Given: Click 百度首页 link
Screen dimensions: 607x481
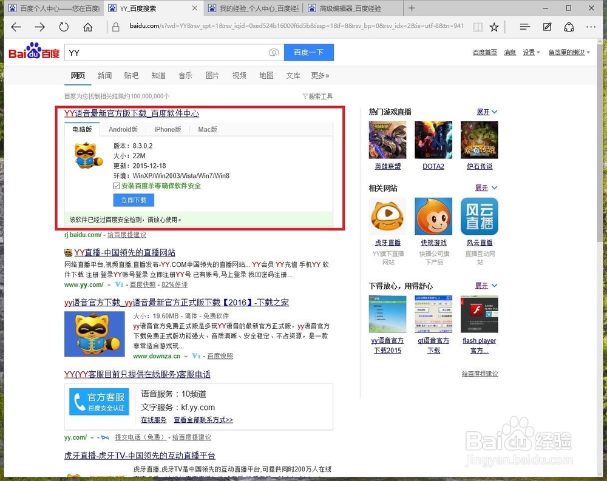Looking at the screenshot, I should pyautogui.click(x=484, y=52).
